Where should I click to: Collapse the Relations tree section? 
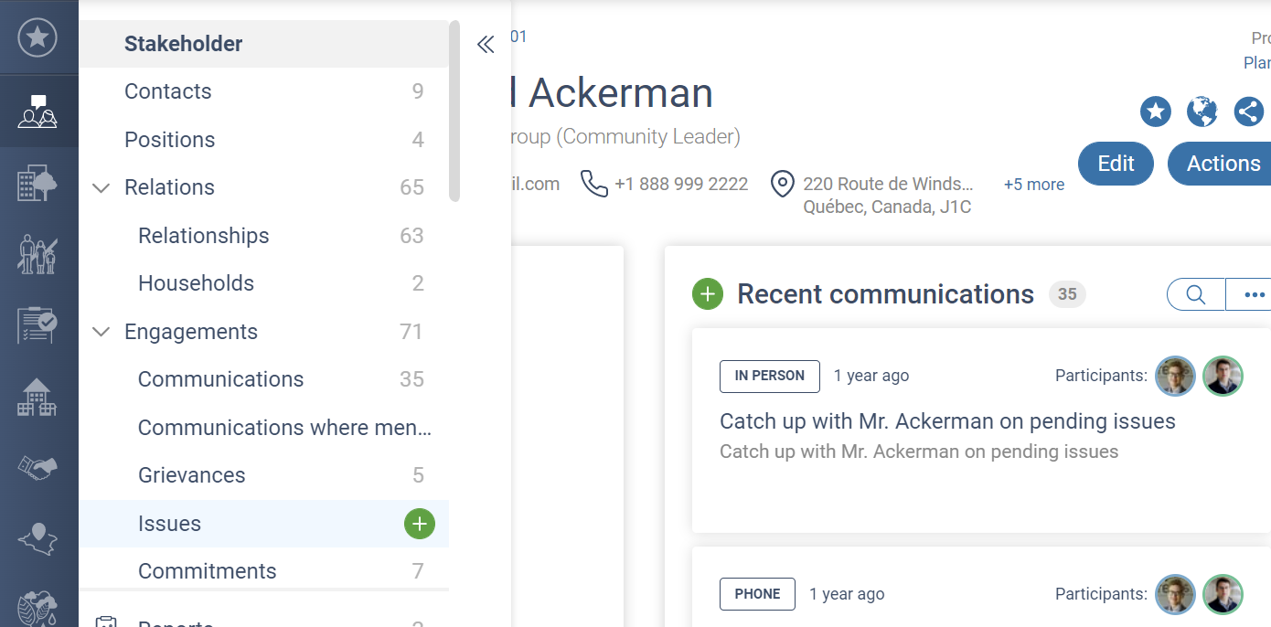(x=101, y=187)
